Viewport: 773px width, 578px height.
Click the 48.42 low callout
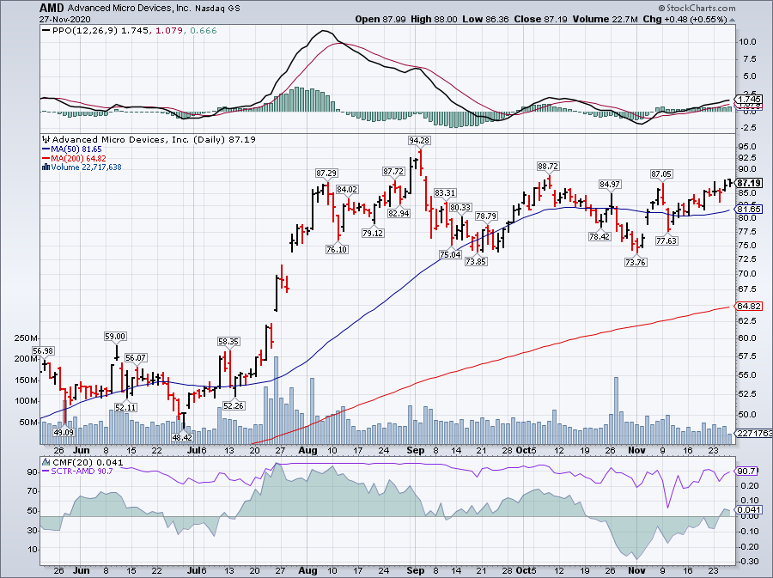coord(182,437)
